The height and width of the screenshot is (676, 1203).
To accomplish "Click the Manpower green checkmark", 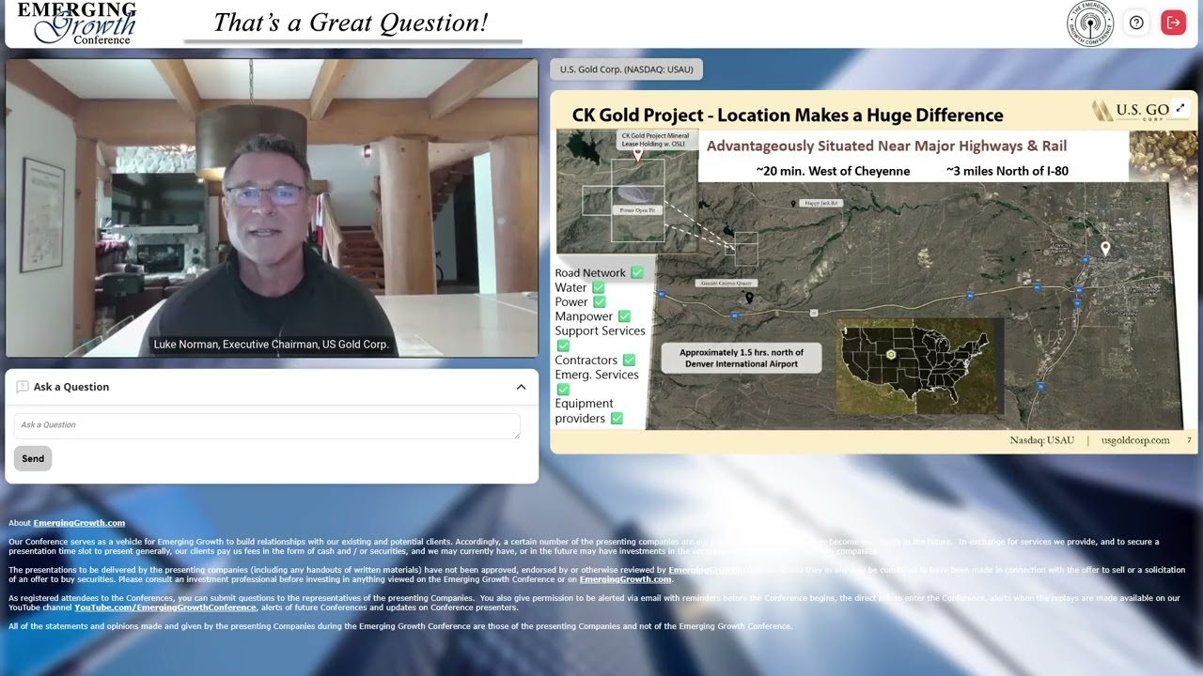I will click(624, 316).
